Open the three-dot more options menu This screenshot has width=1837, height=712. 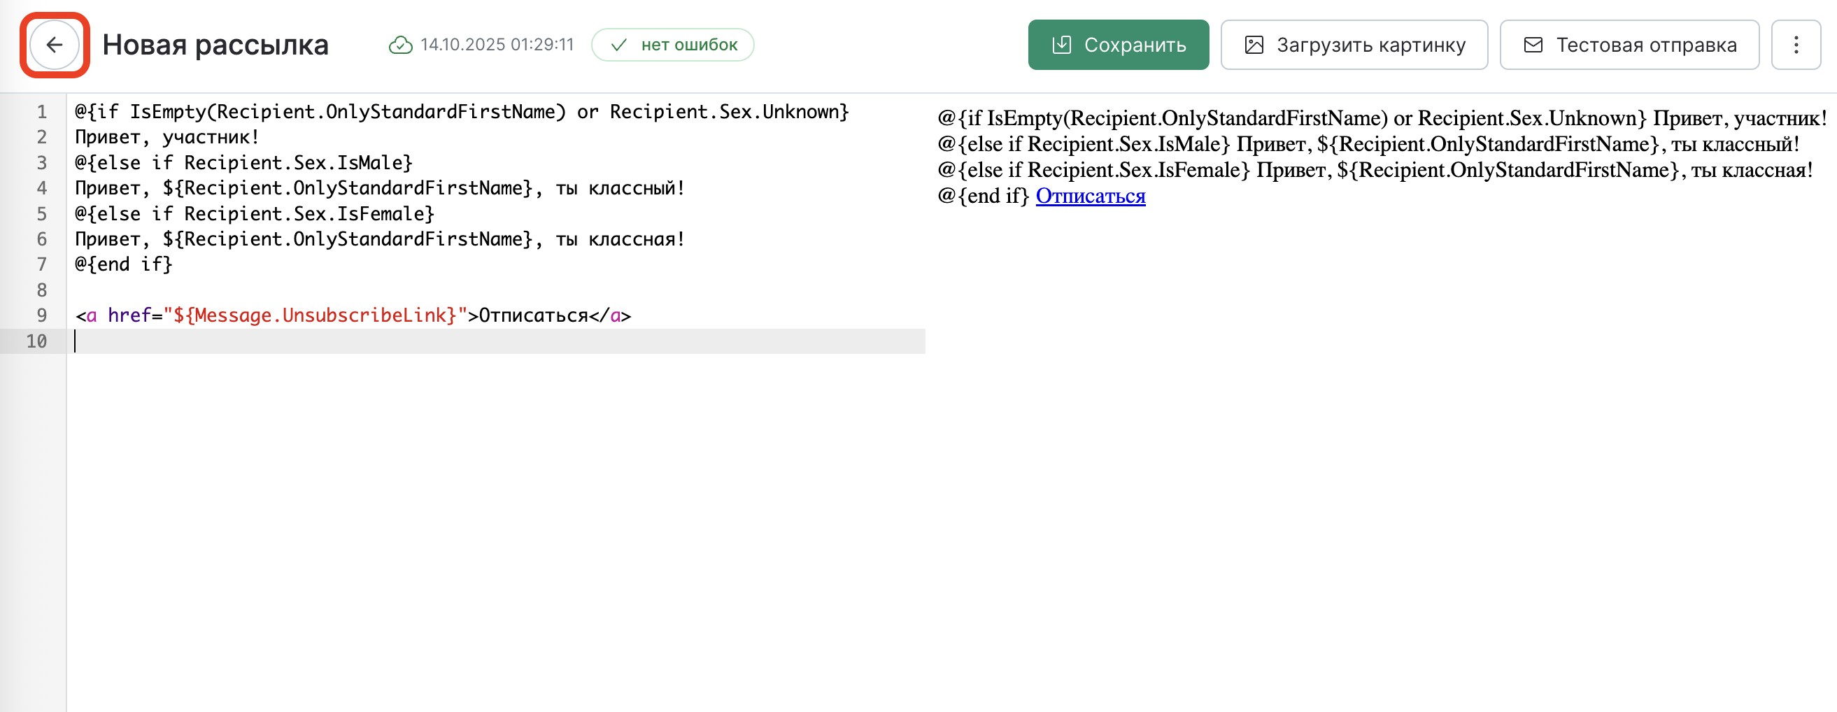click(x=1796, y=45)
